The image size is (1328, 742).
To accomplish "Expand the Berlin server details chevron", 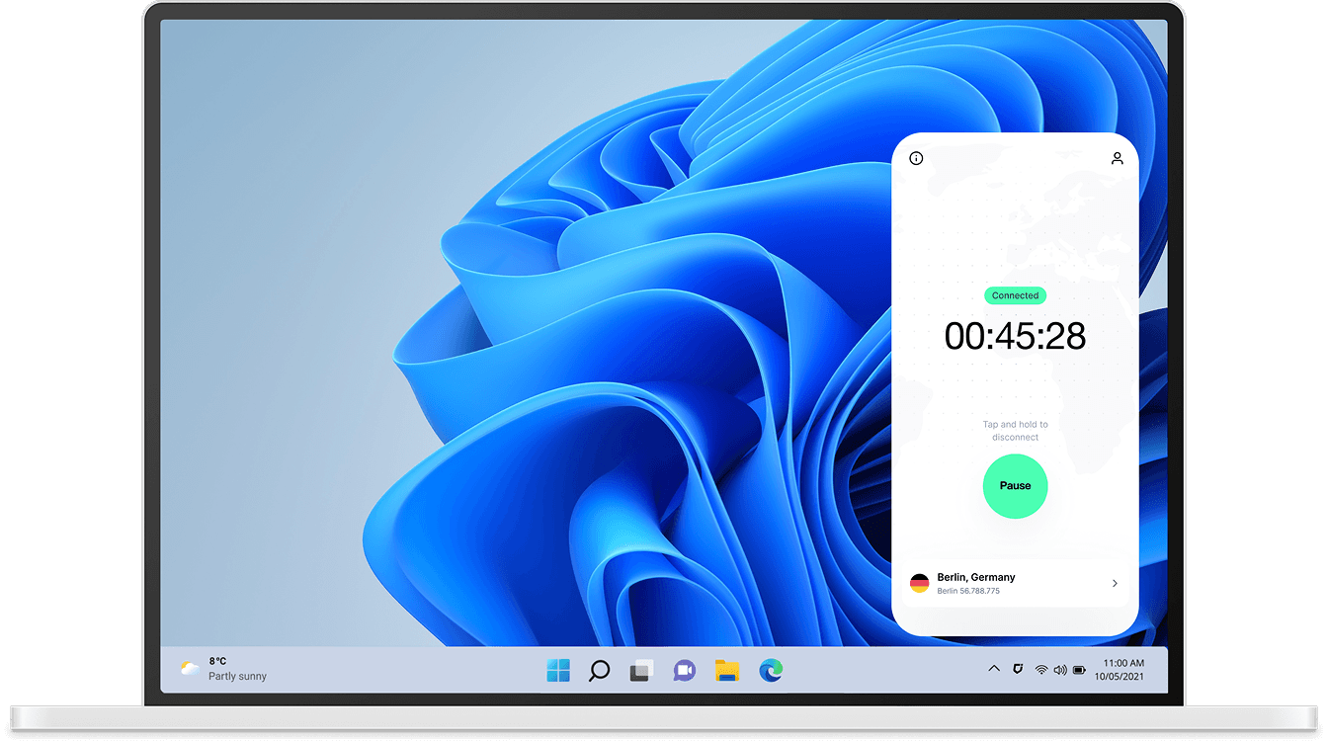I will [x=1115, y=583].
